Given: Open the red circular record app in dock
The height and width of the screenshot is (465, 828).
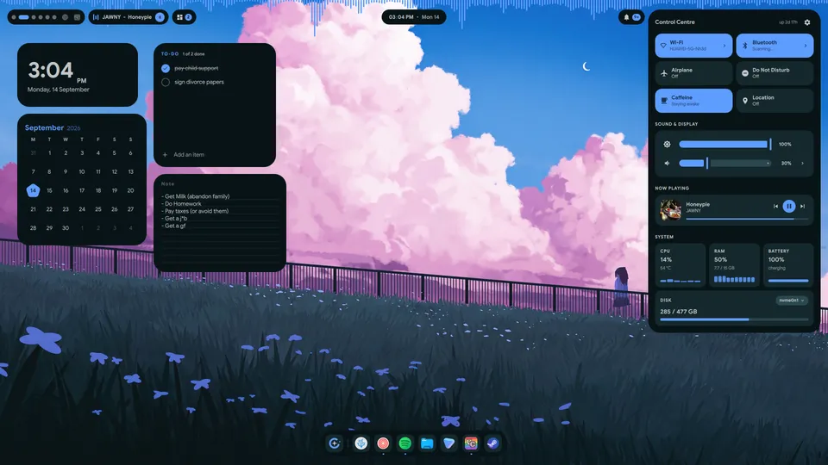Looking at the screenshot, I should click(x=383, y=443).
